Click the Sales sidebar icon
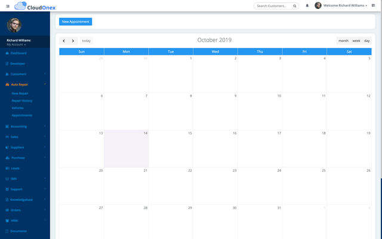Viewport: 382px width, 239px height. pos(7,137)
